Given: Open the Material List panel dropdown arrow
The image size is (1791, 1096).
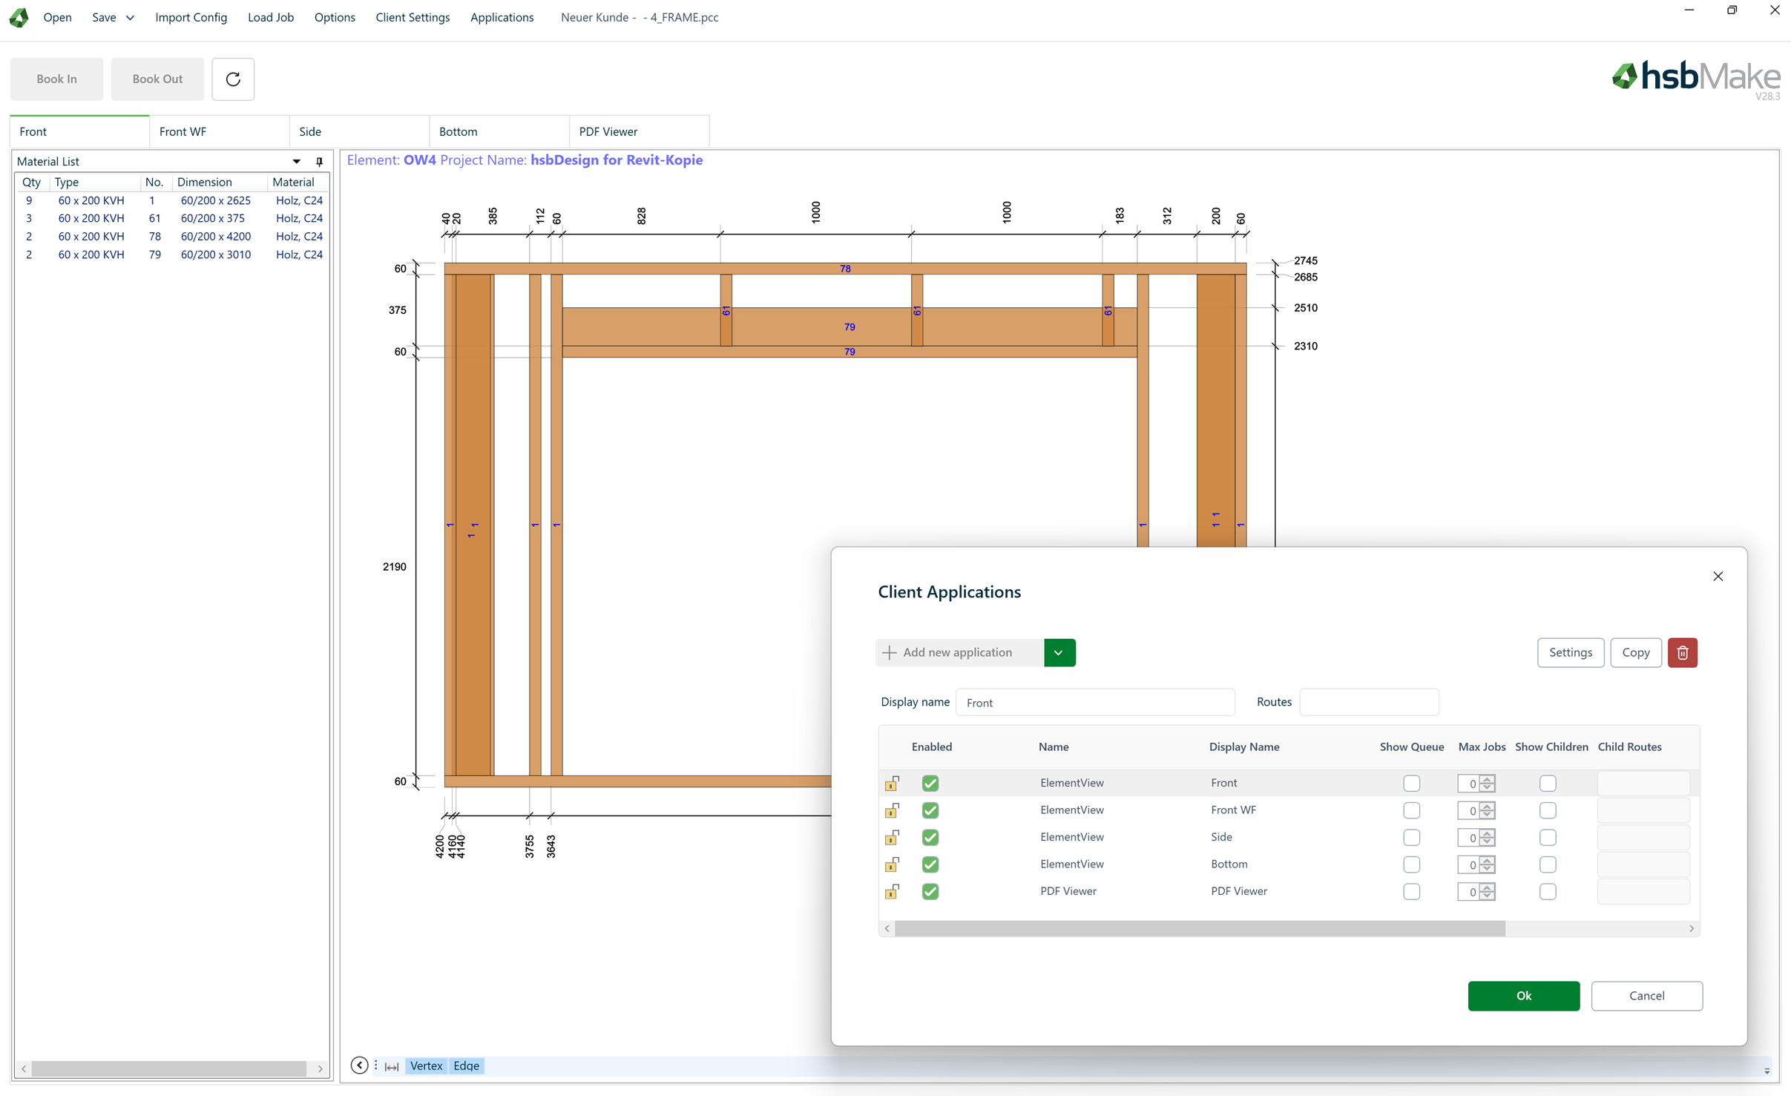Looking at the screenshot, I should point(296,161).
